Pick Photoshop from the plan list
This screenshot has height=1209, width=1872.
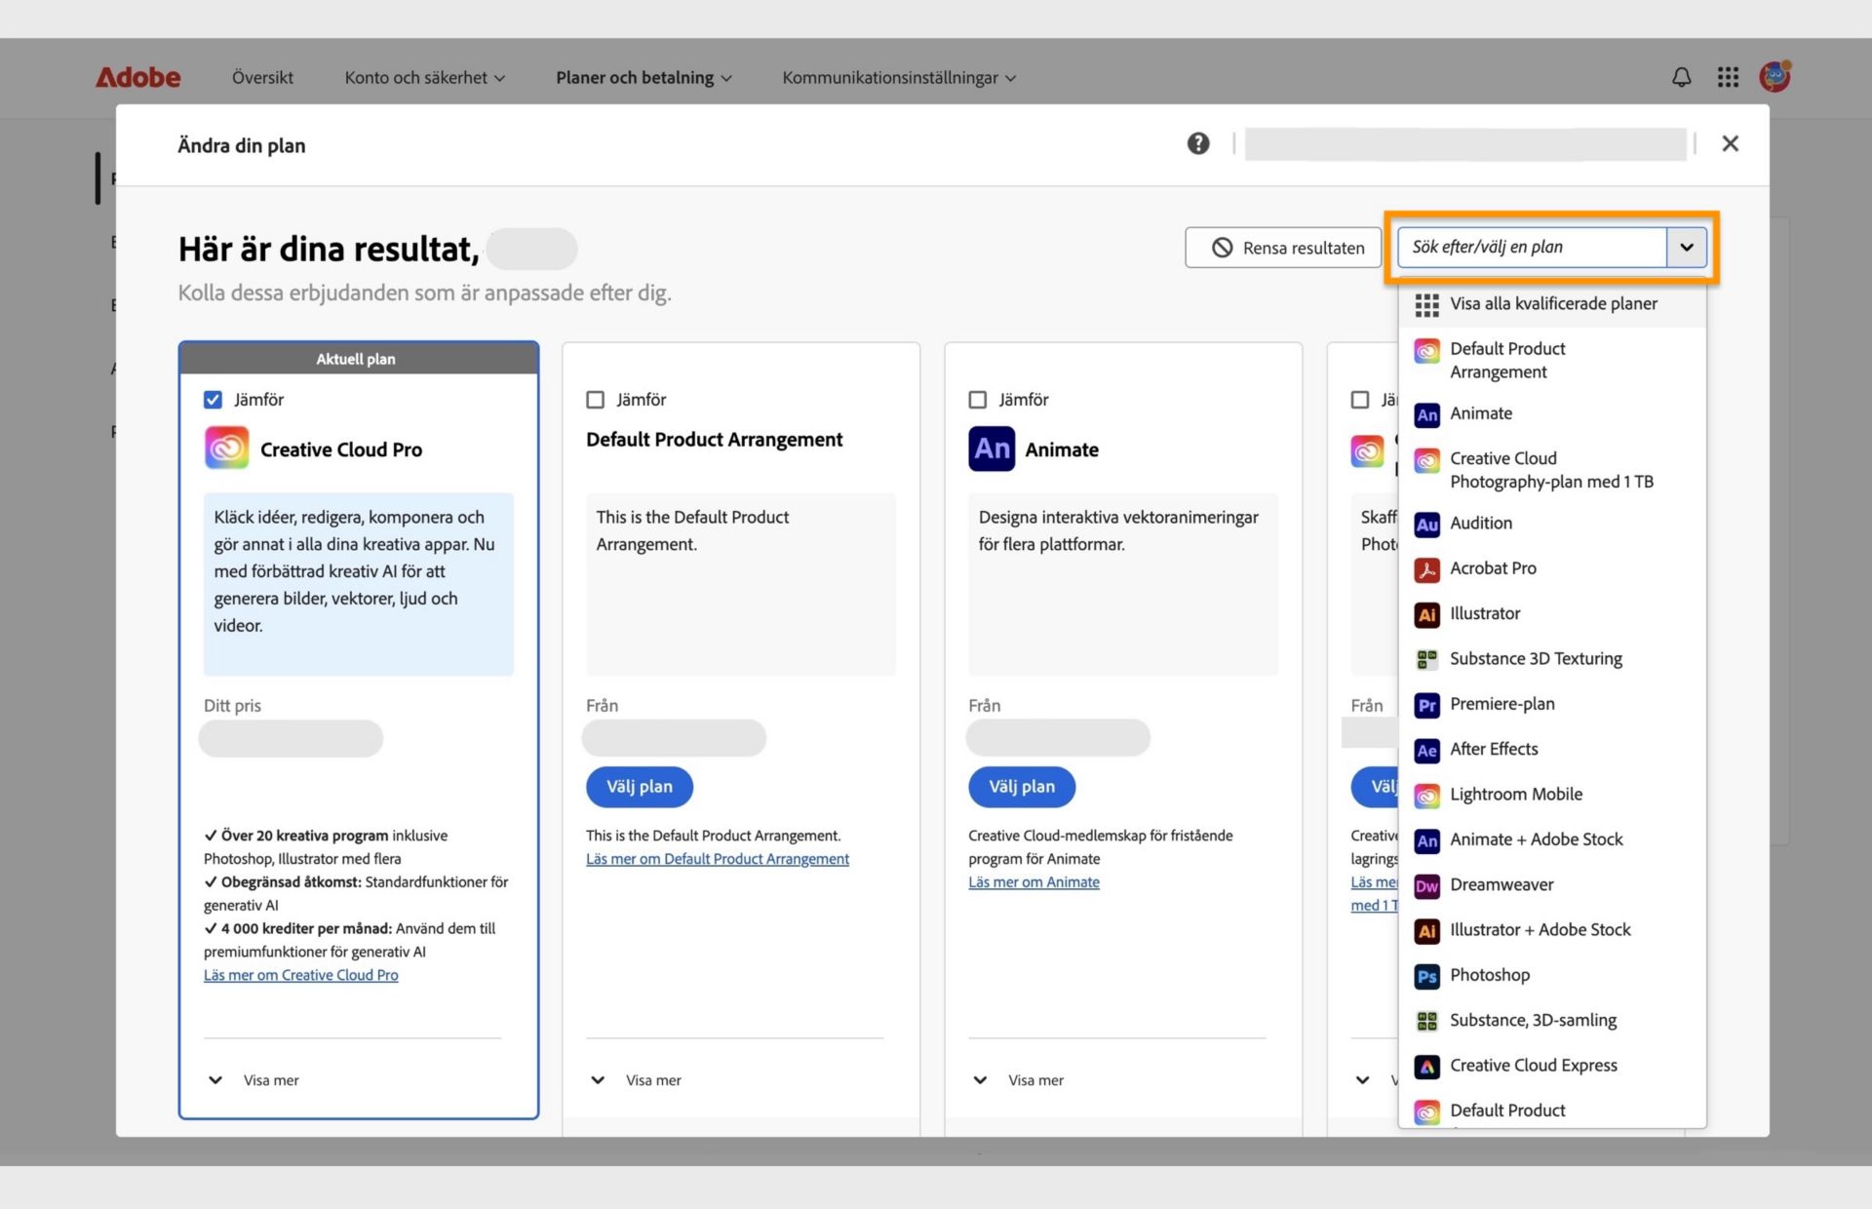pos(1489,976)
